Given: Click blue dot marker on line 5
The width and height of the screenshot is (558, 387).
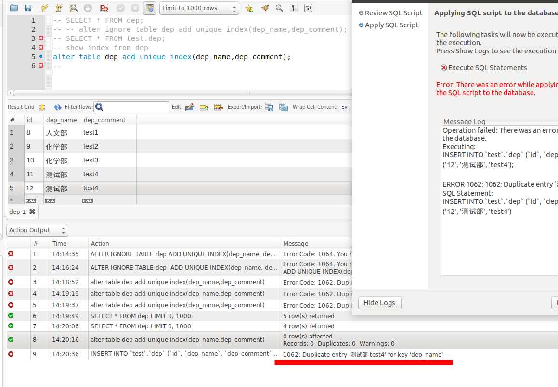Looking at the screenshot, I should pos(41,57).
